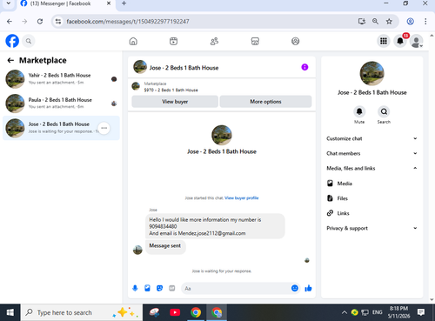Click Jose's message with phone and email
Image resolution: width=435 pixels, height=321 pixels.
coord(215,226)
